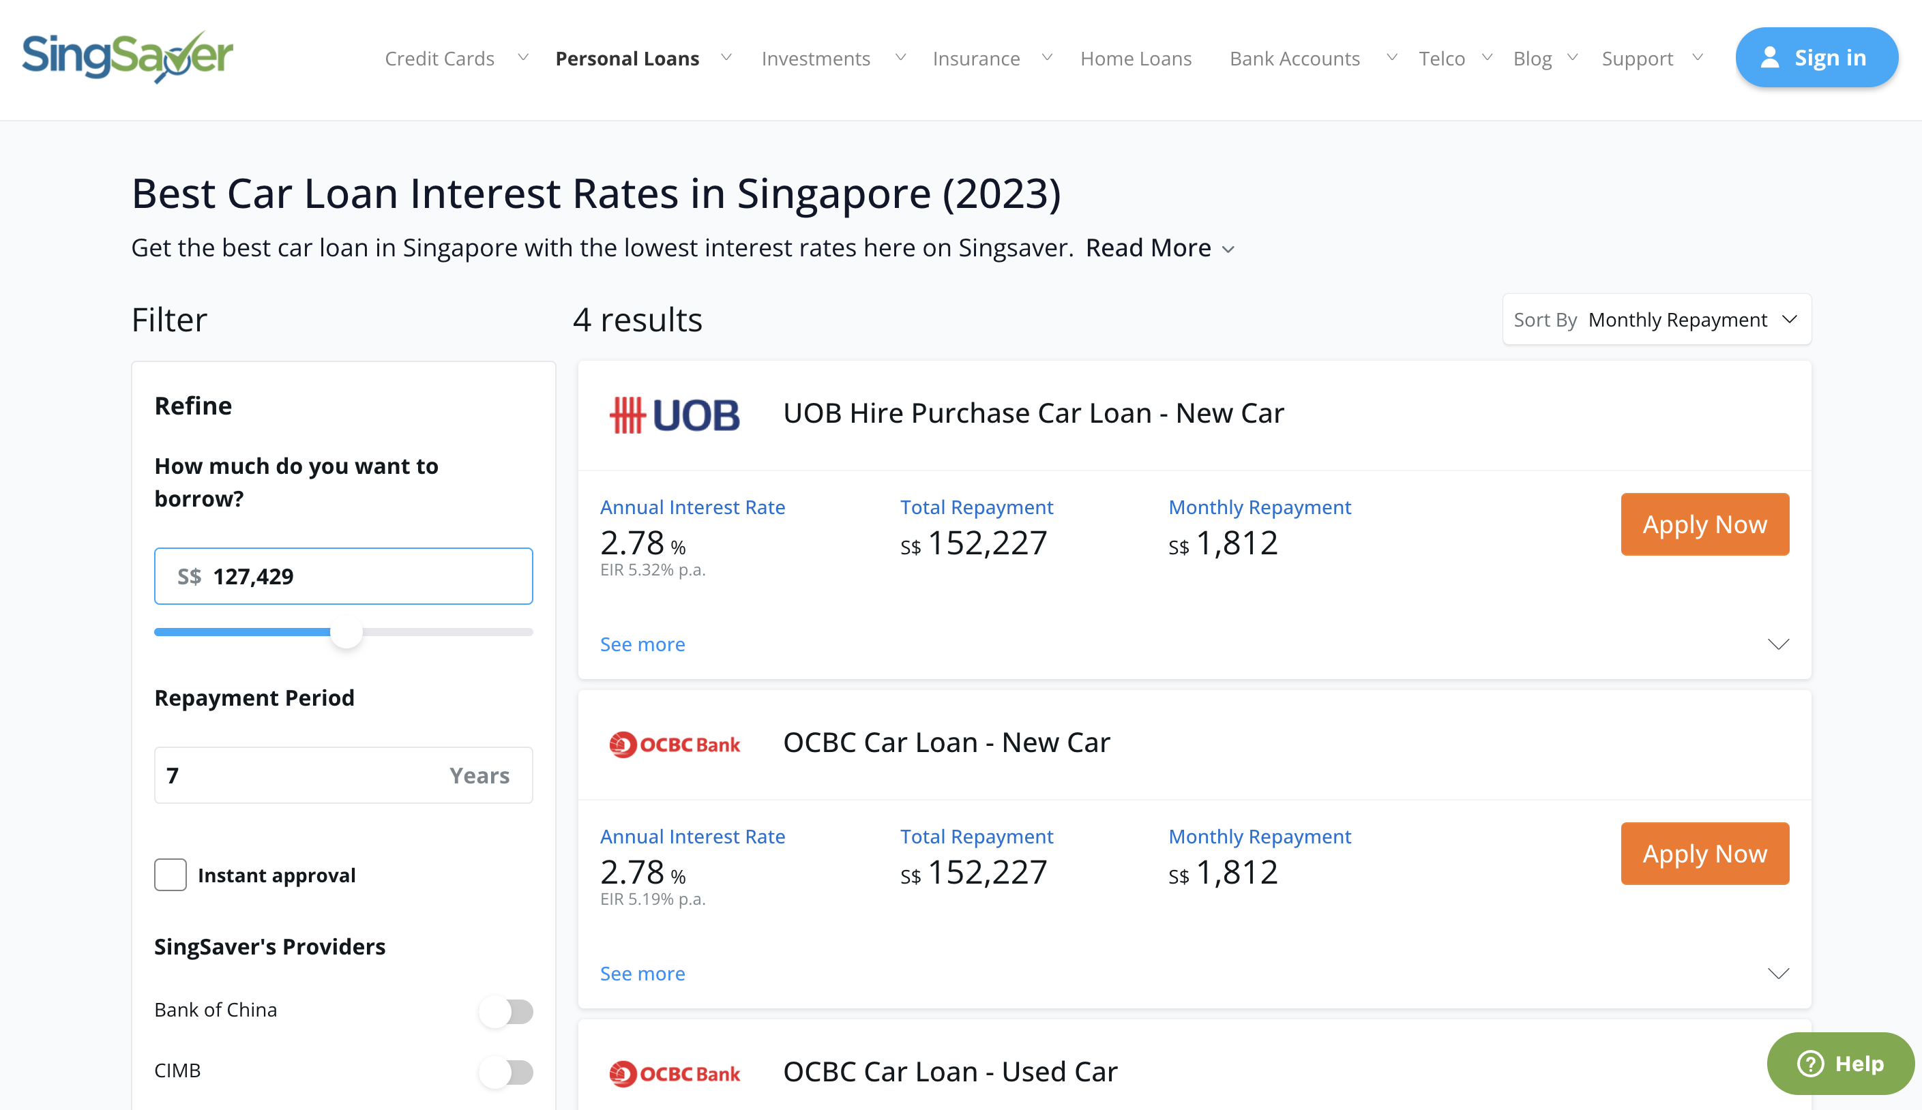Screen dimensions: 1922x1110
Task: Expand the Telco menu arrow
Action: coord(1487,57)
